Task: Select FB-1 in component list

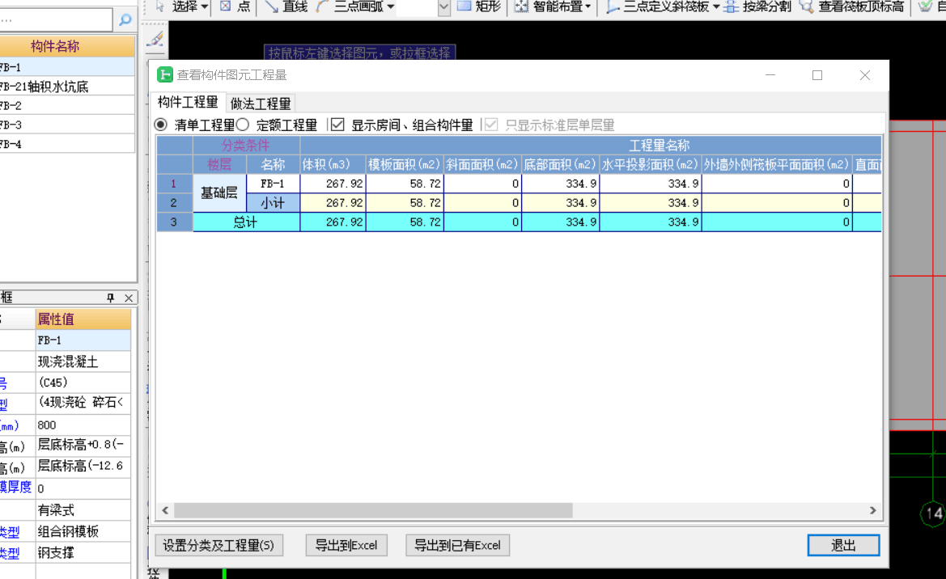Action: 67,67
